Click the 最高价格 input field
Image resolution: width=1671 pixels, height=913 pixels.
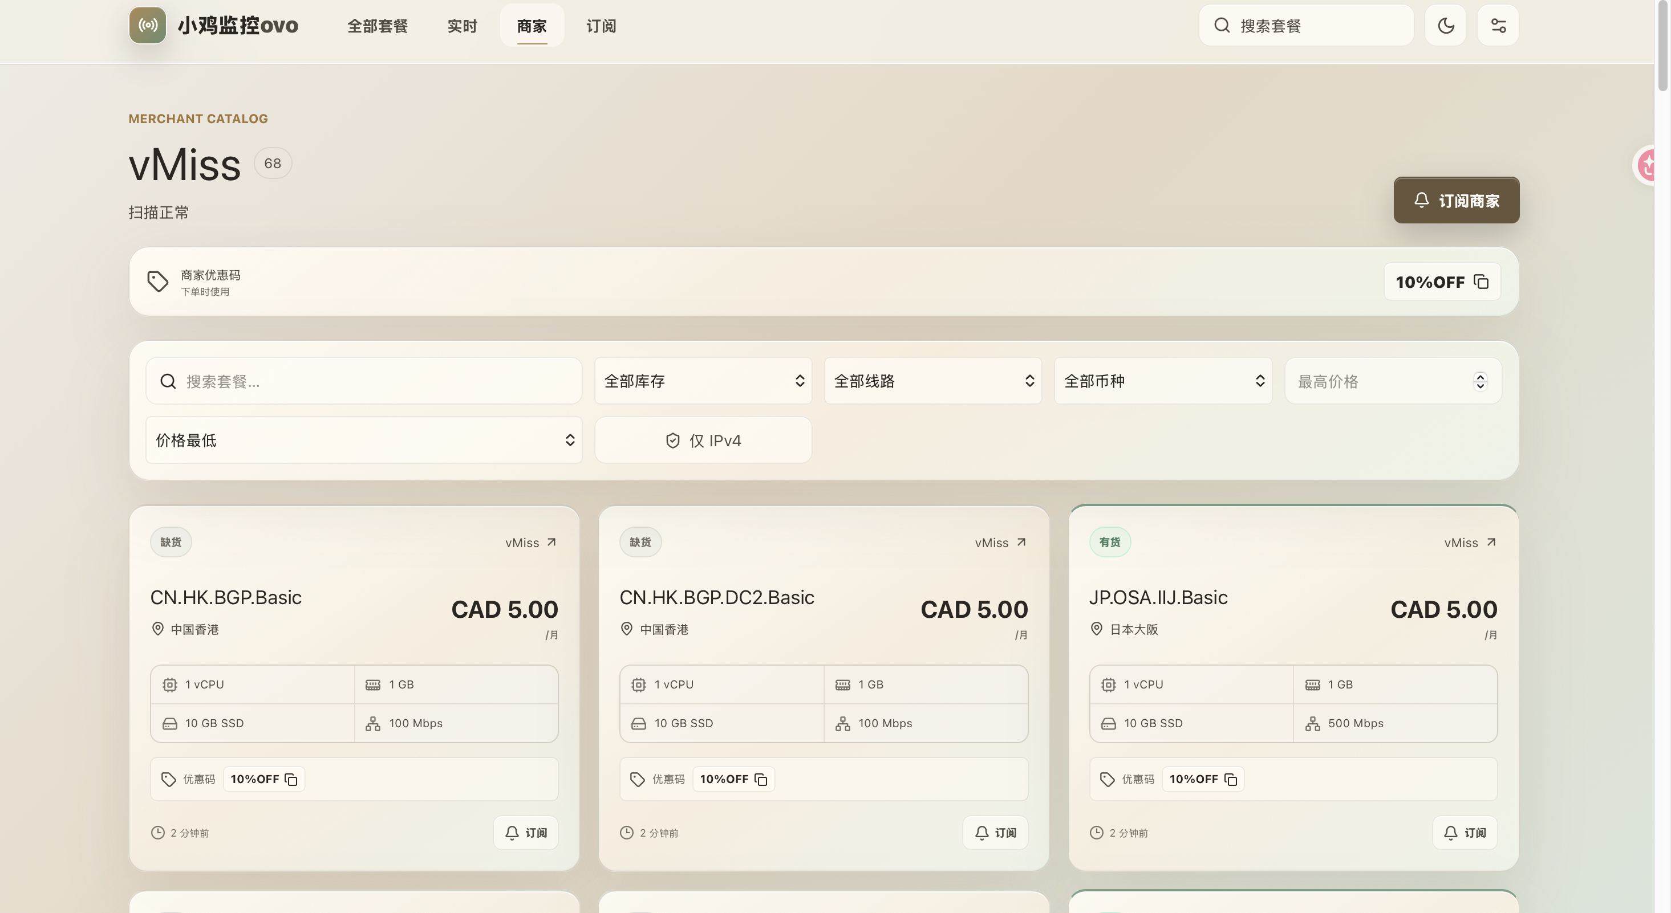coord(1393,381)
